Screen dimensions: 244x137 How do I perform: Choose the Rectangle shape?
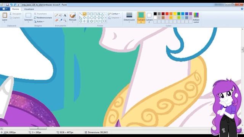pos(91,14)
